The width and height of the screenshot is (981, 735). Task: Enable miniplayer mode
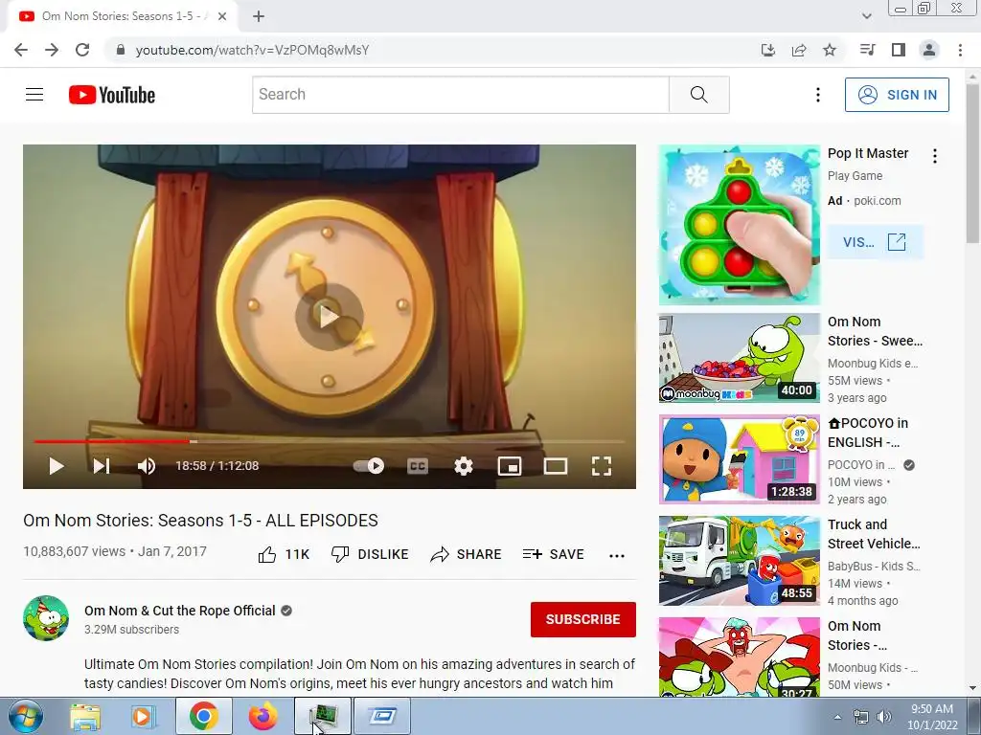pyautogui.click(x=510, y=466)
